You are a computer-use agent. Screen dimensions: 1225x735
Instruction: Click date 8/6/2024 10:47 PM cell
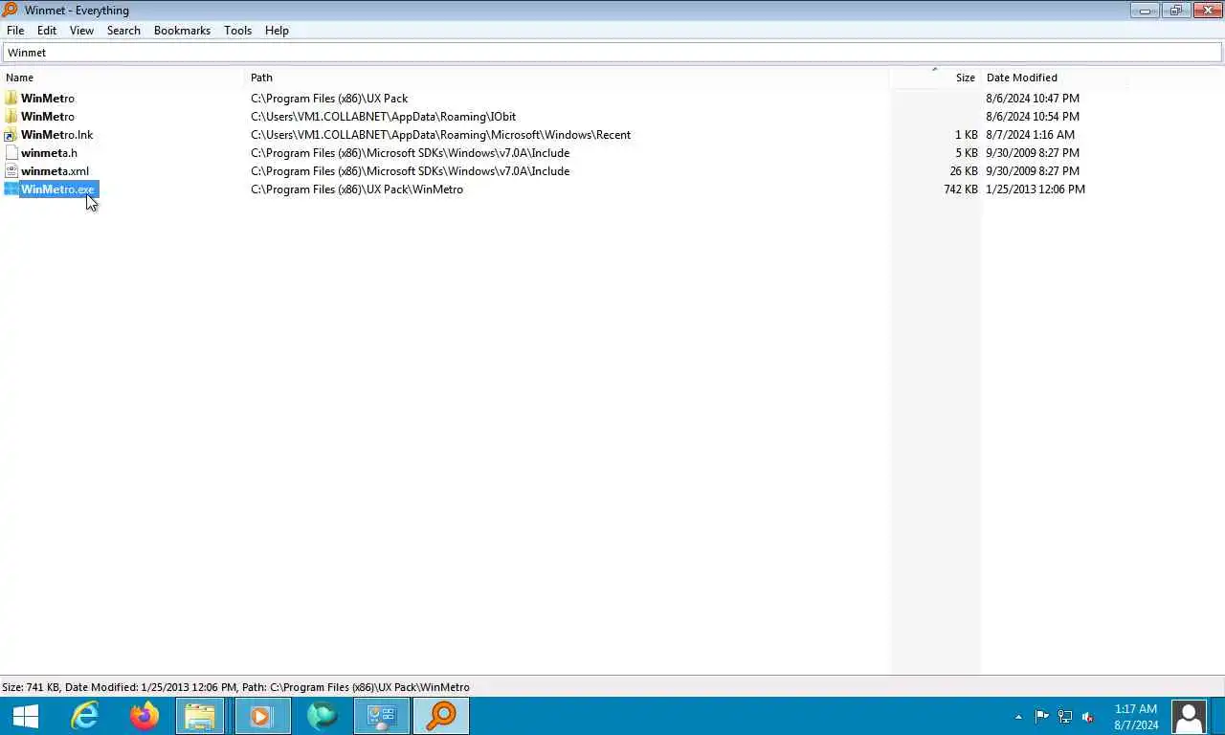[x=1033, y=99]
